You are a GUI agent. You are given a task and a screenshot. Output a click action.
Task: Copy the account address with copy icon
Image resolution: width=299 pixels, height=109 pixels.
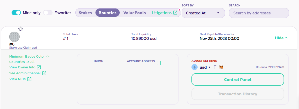(158, 62)
